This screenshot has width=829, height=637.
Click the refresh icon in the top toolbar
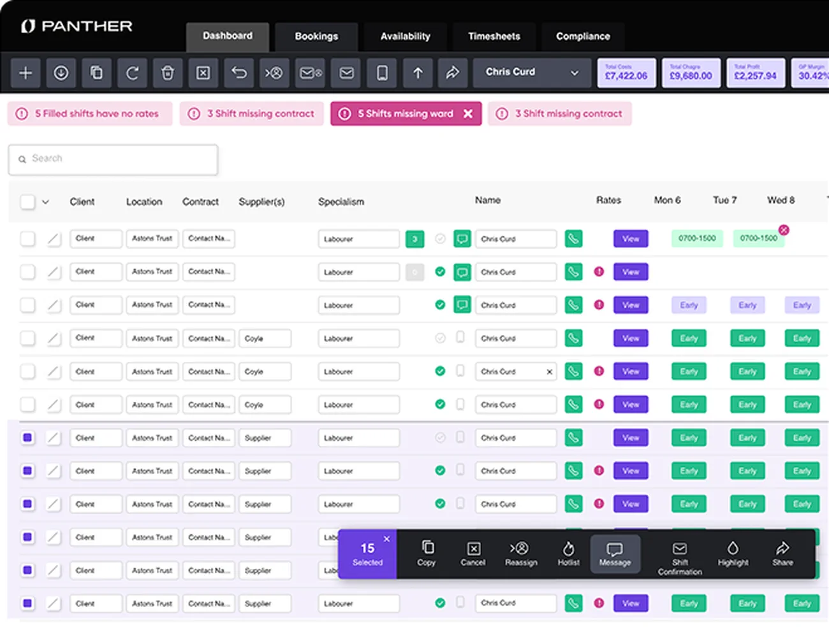point(132,73)
